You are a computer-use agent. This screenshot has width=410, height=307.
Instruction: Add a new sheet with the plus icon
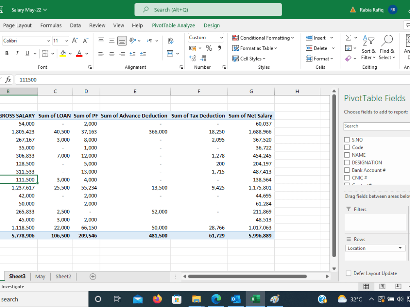point(93,276)
